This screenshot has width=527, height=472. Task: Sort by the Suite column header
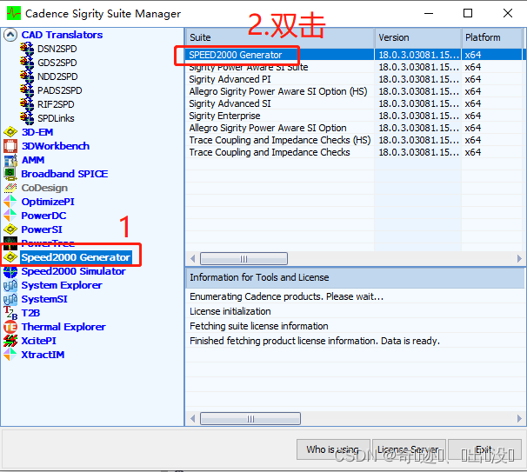280,37
